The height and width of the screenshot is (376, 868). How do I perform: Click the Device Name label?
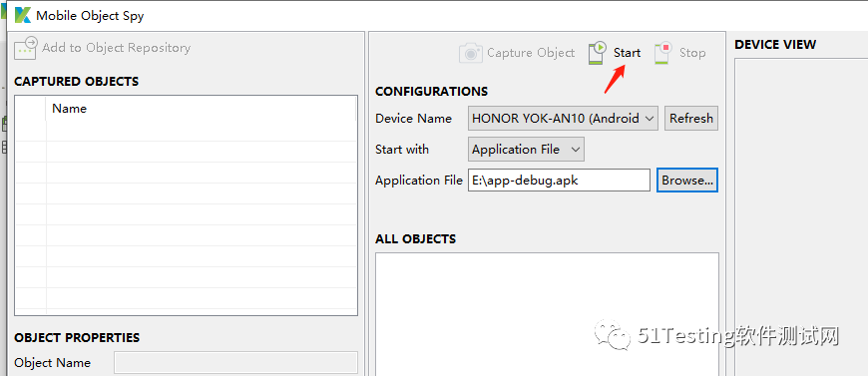(x=413, y=118)
